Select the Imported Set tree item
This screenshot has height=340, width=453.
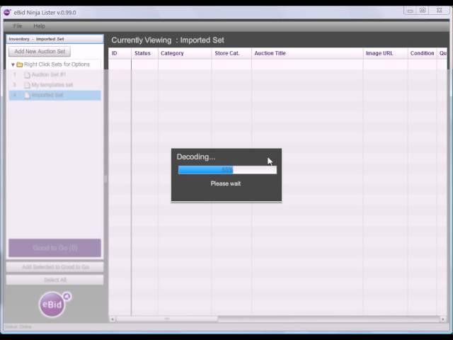pos(47,95)
